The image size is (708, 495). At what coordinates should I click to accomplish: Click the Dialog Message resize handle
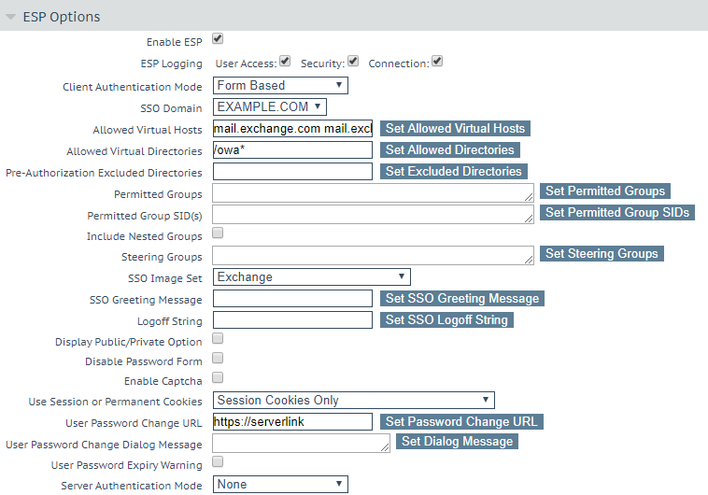[385, 447]
